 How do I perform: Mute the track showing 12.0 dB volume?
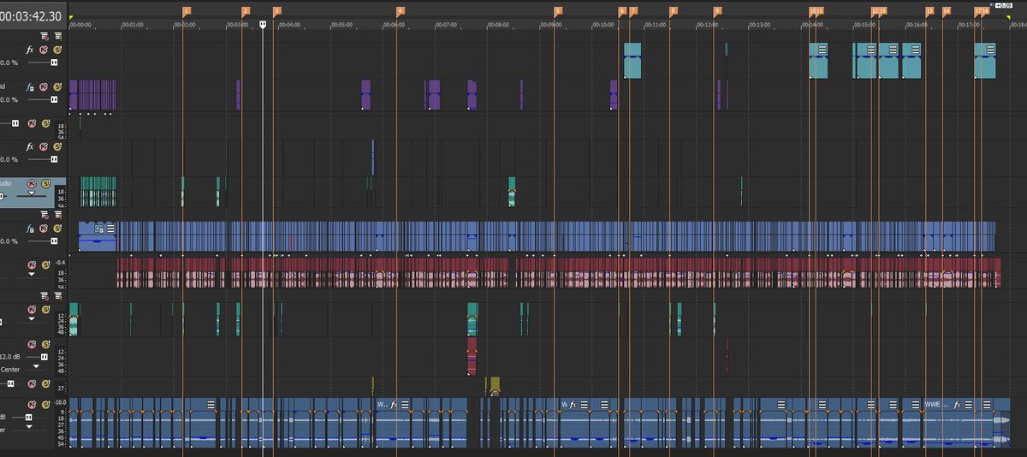pos(33,344)
